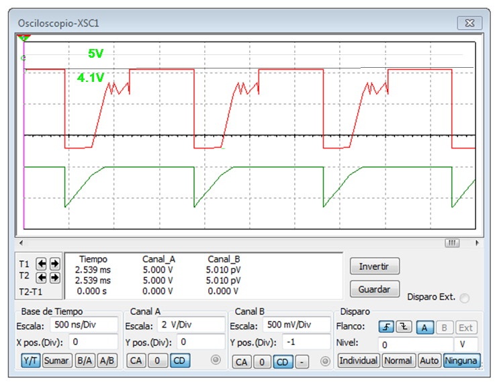Screen dimensions: 495x382
Task: Set Canal A coupling to CA
Action: point(136,361)
